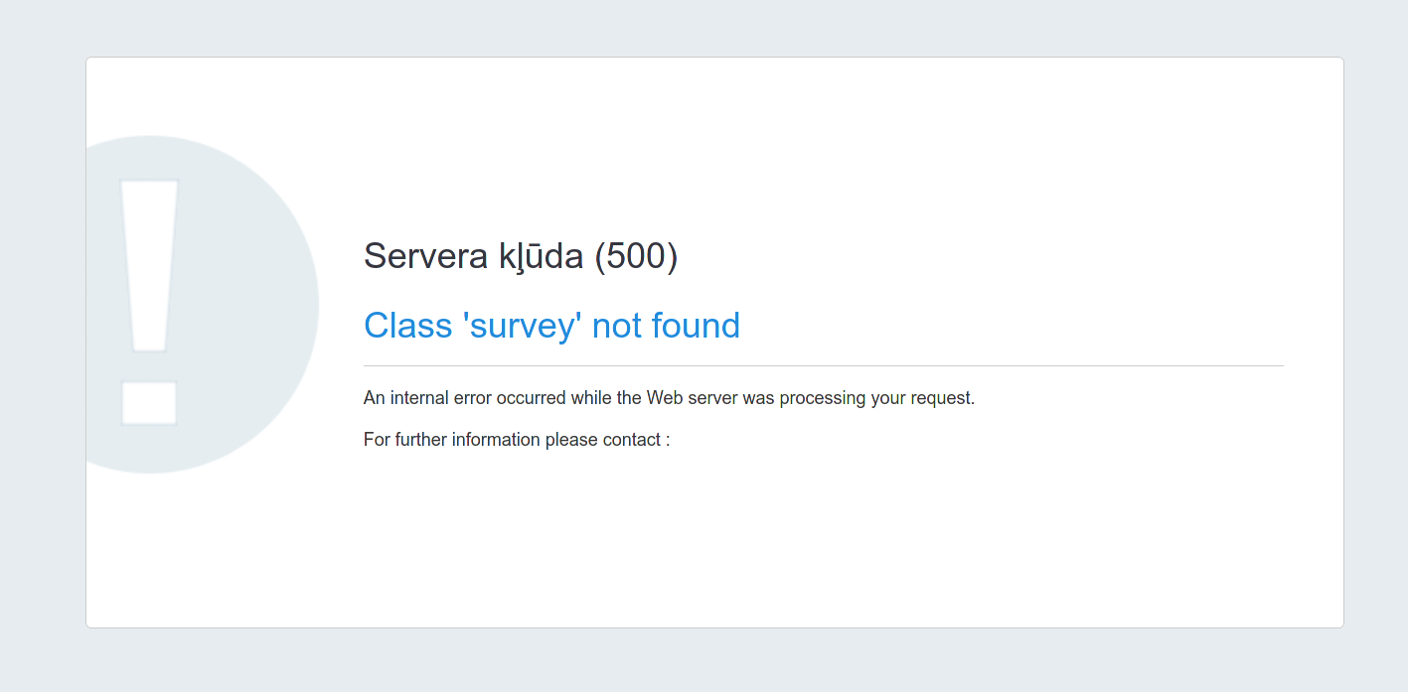Image resolution: width=1408 pixels, height=692 pixels.
Task: Click the word "kļūda" in the heading
Action: (541, 256)
